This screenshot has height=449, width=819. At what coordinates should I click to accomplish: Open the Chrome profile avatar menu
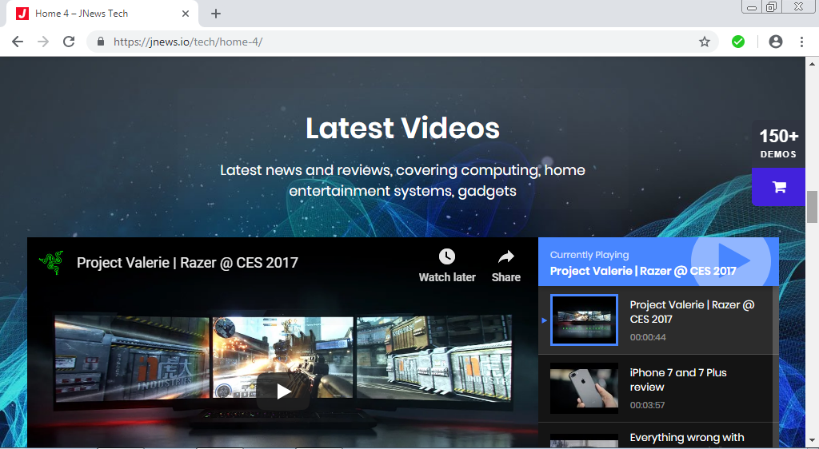tap(776, 42)
